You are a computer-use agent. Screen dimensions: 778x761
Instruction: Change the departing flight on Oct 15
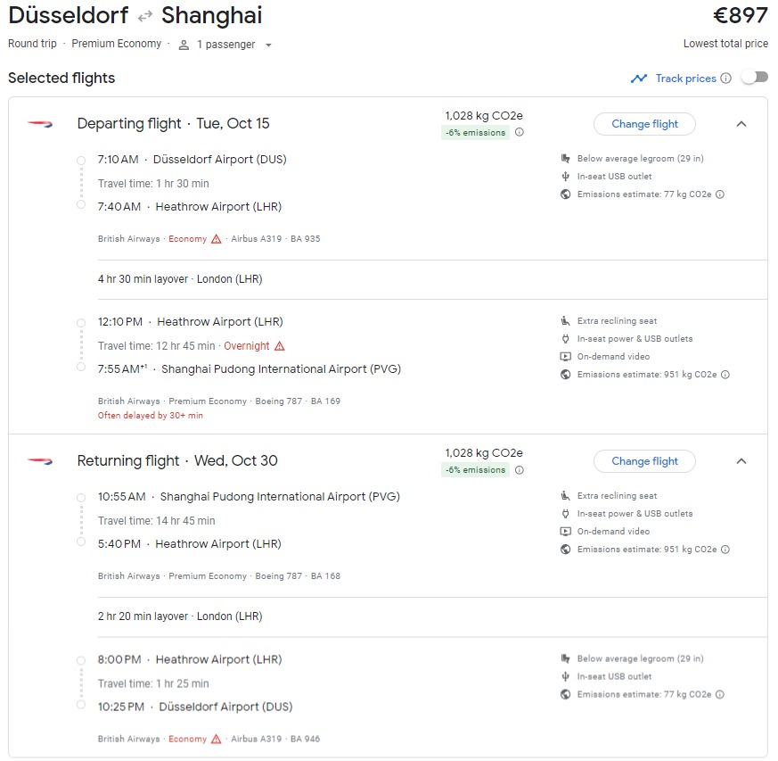point(644,124)
